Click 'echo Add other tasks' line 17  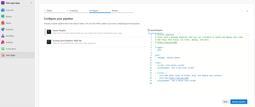point(191,75)
